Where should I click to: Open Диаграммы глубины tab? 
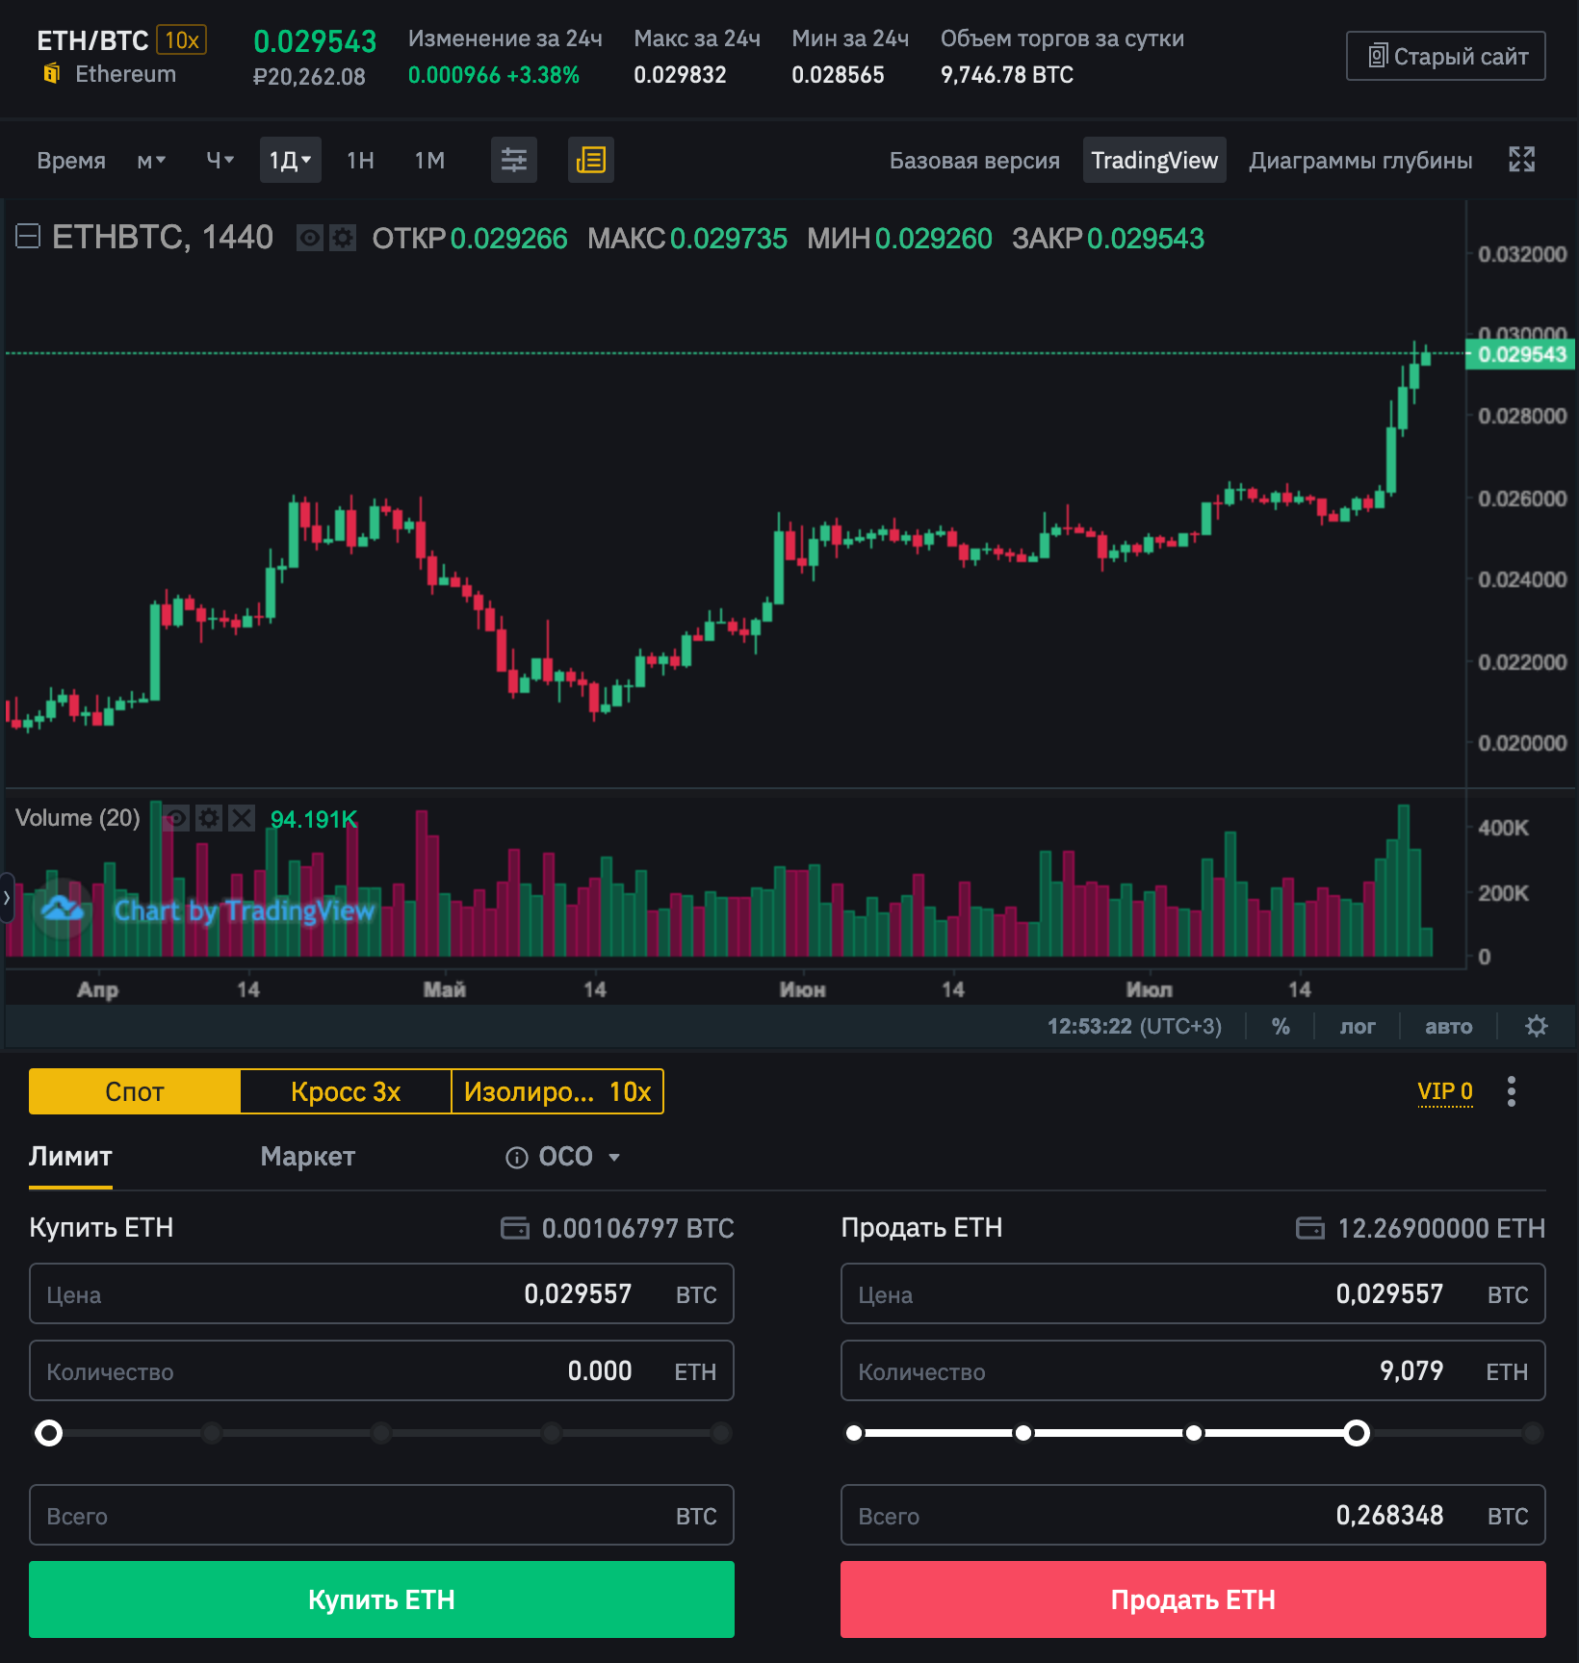coord(1360,160)
